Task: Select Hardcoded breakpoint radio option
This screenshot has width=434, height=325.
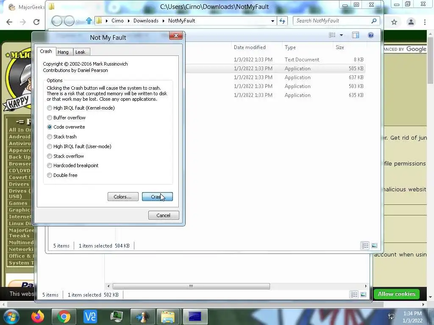Action: point(73,165)
